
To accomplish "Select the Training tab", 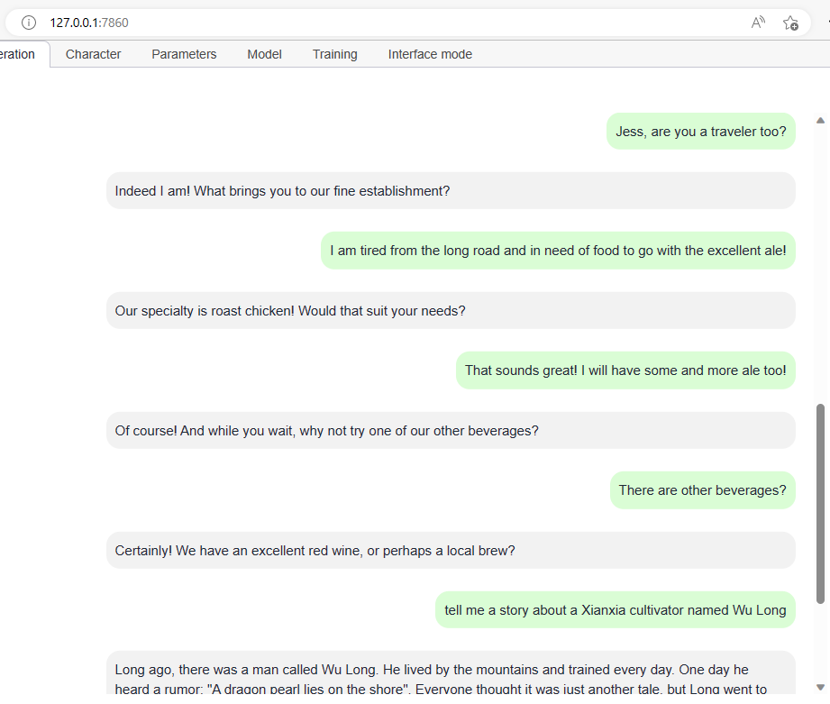I will point(334,54).
